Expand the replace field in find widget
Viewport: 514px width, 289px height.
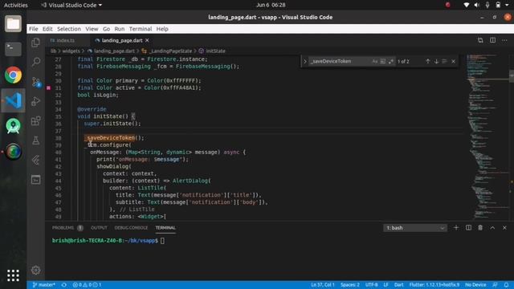tap(305, 61)
